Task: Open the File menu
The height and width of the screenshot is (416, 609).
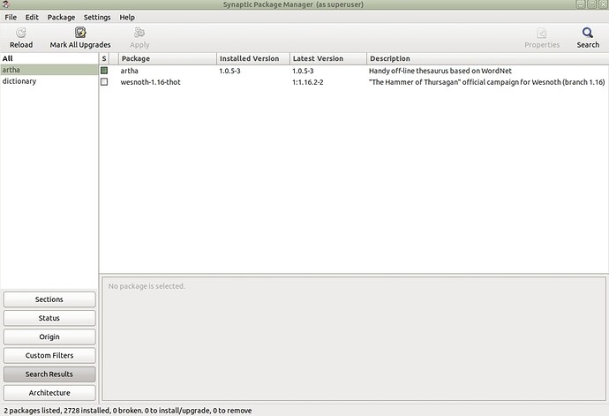Action: [x=11, y=17]
